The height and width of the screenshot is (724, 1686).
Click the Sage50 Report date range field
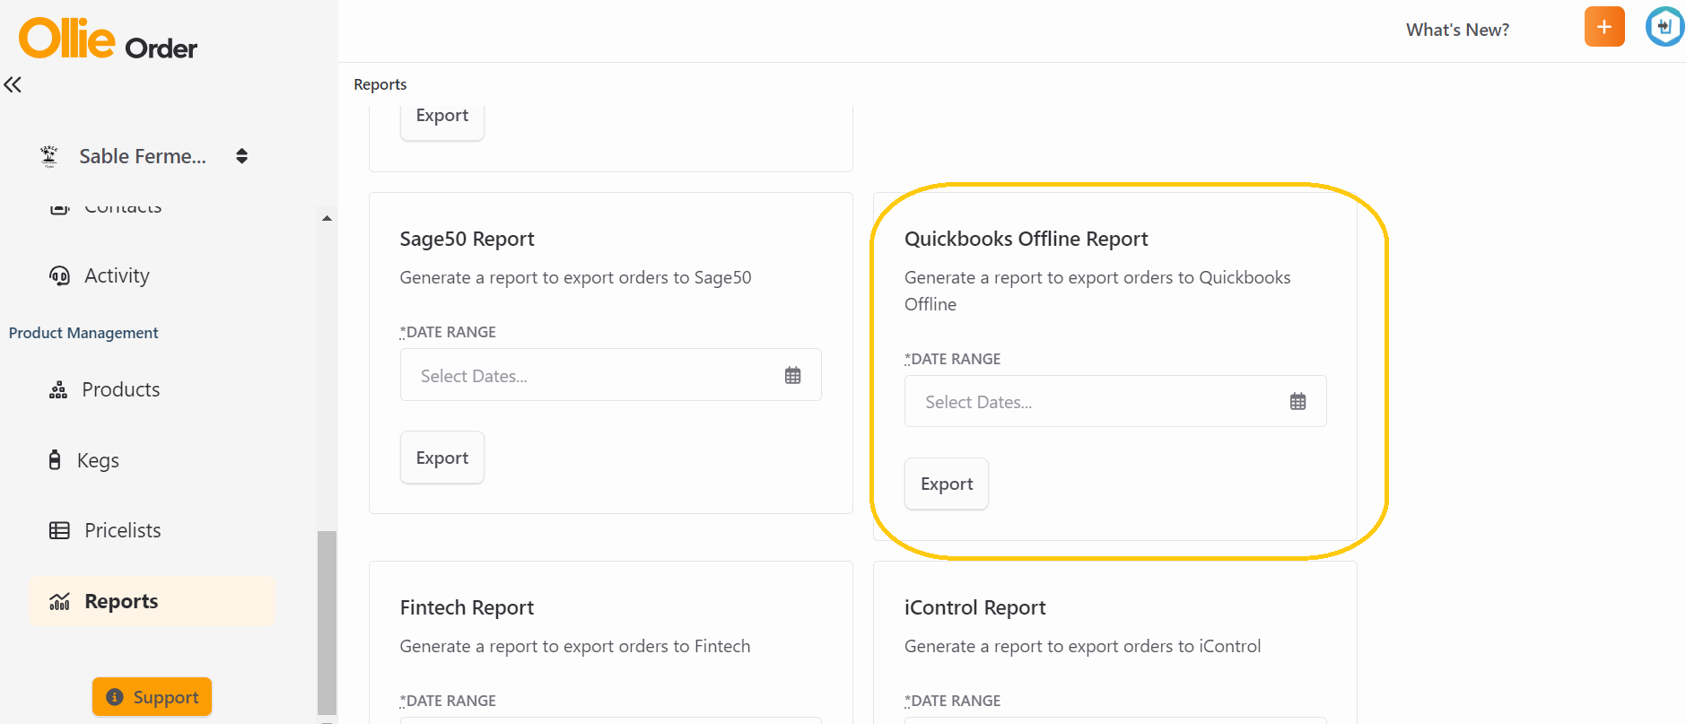[611, 375]
